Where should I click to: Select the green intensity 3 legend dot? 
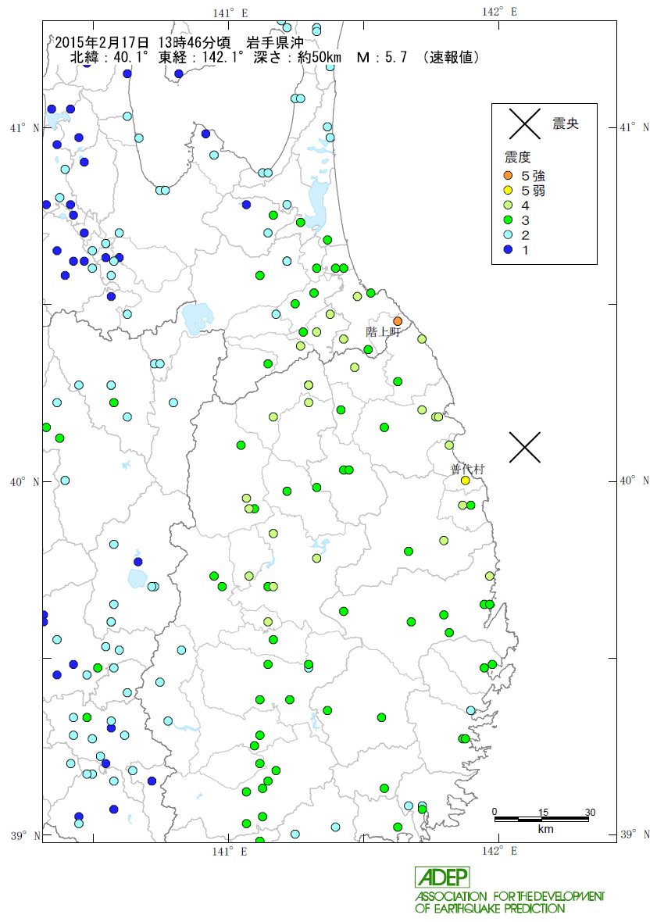coord(509,220)
